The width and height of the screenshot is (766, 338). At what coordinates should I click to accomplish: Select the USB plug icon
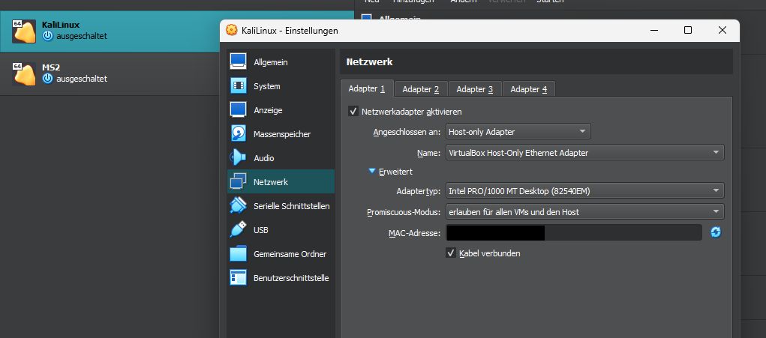click(238, 229)
